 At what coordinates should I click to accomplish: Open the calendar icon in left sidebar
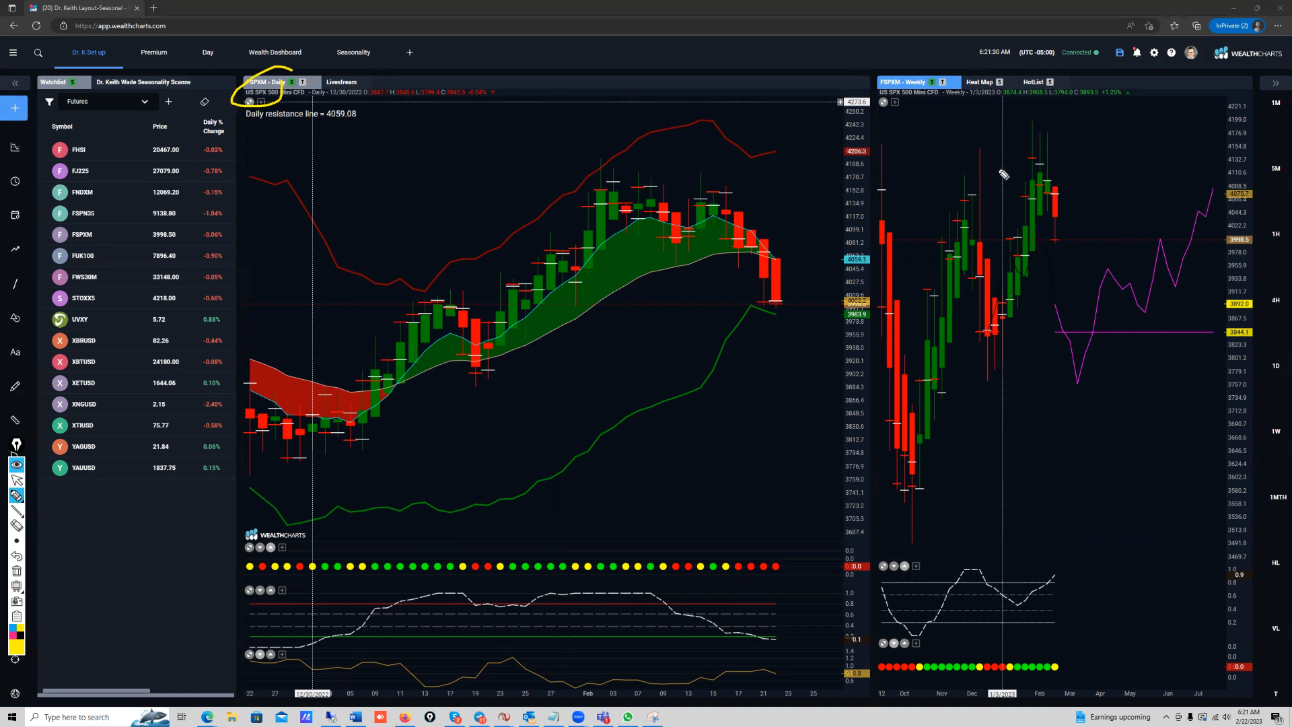[15, 215]
